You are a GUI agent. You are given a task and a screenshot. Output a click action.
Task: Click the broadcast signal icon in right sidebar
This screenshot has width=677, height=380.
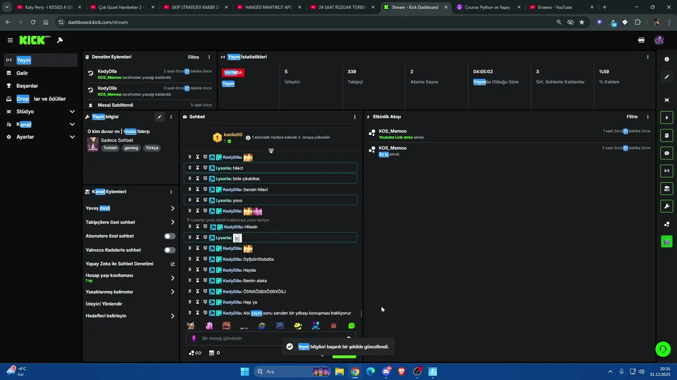(667, 171)
